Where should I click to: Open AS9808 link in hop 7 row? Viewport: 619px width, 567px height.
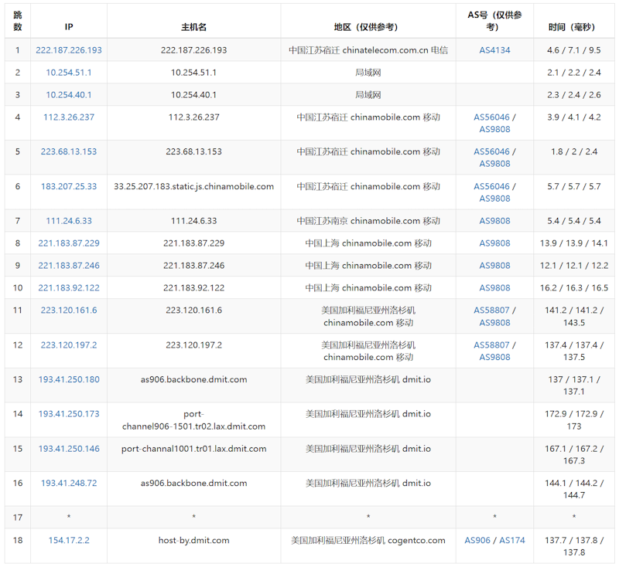494,221
